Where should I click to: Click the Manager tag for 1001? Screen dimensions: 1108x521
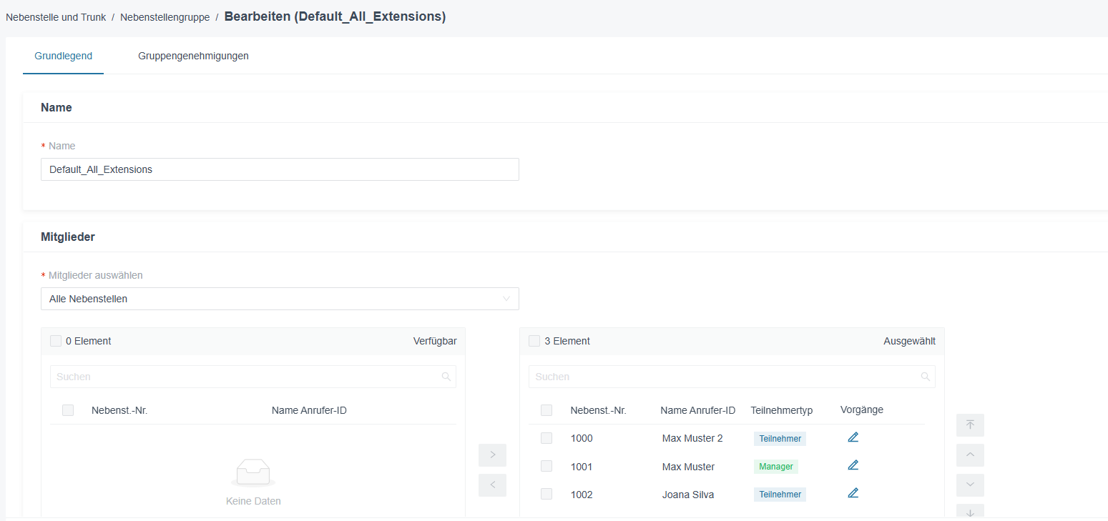[x=776, y=467]
